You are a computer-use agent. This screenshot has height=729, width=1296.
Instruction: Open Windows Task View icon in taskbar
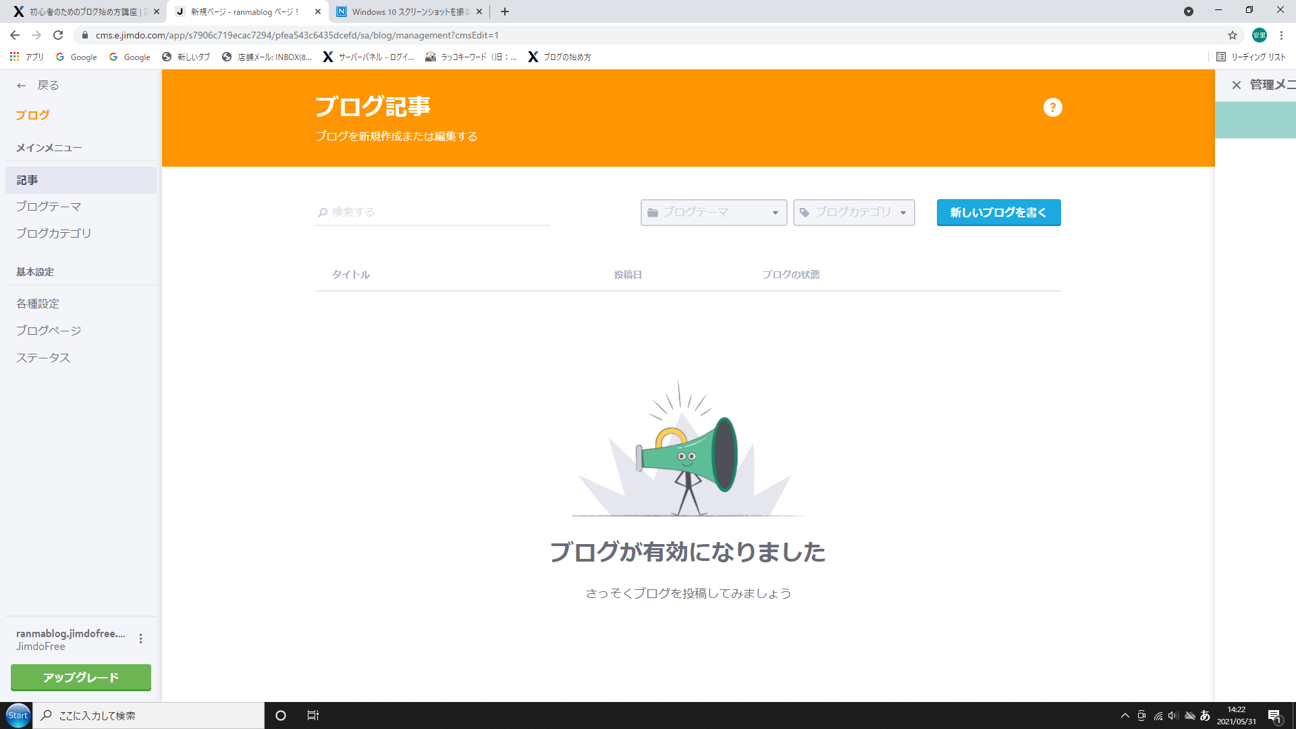click(313, 715)
